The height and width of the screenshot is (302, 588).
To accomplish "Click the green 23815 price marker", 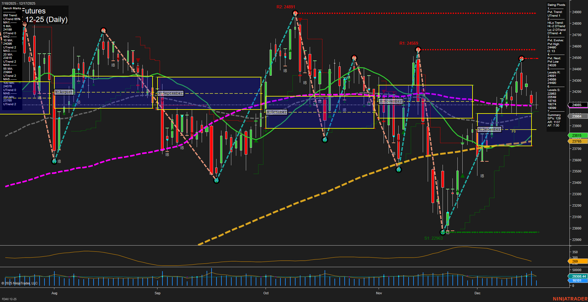I will pyautogui.click(x=576, y=135).
